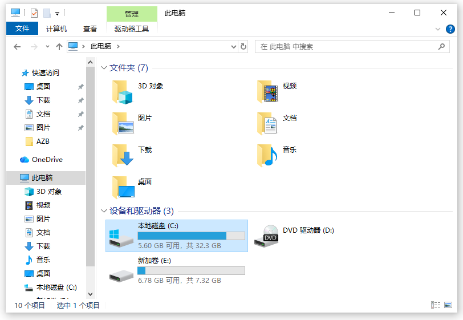Click the pin icon beside 下载
This screenshot has height=320, width=463.
click(x=80, y=100)
